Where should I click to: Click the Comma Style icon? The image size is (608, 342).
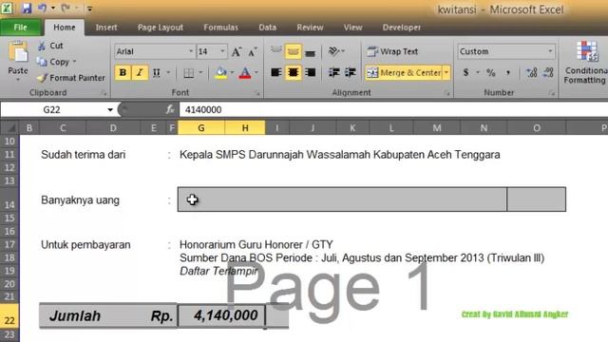(x=508, y=72)
